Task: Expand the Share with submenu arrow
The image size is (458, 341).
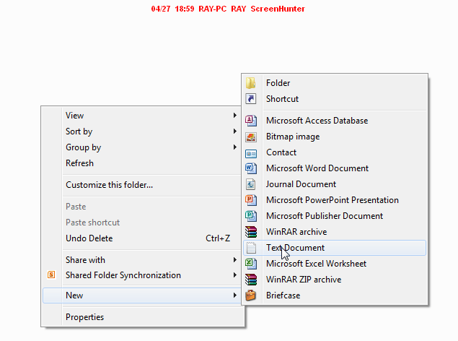Action: pos(235,259)
